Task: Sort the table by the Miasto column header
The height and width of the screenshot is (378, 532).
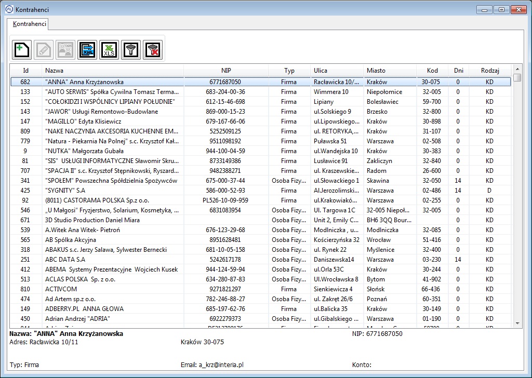Action: click(390, 71)
